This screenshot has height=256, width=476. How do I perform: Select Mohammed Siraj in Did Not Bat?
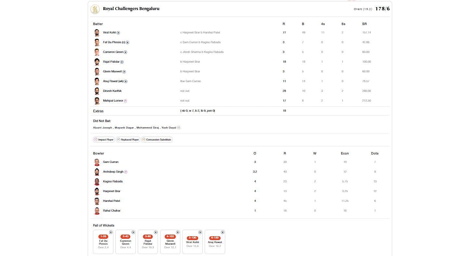[148, 128]
